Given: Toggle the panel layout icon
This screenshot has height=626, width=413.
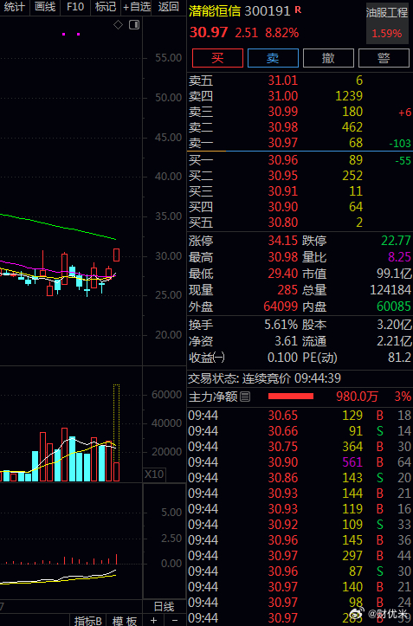Looking at the screenshot, I should 134,25.
